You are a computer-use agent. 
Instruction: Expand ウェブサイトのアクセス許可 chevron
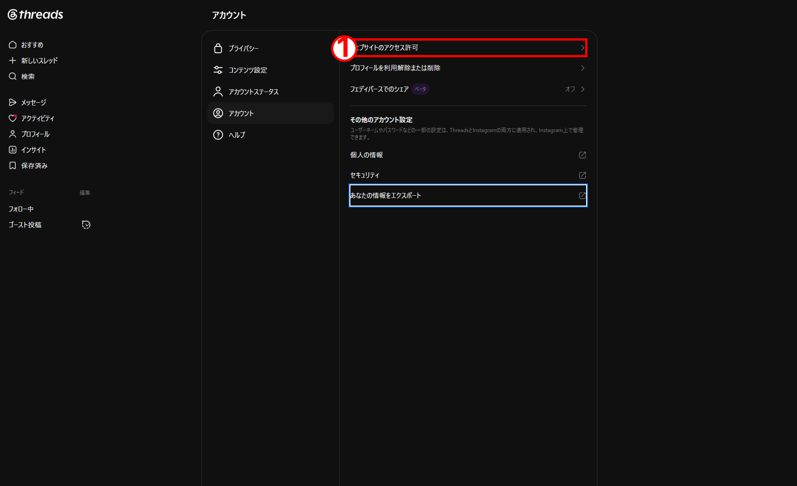(583, 48)
